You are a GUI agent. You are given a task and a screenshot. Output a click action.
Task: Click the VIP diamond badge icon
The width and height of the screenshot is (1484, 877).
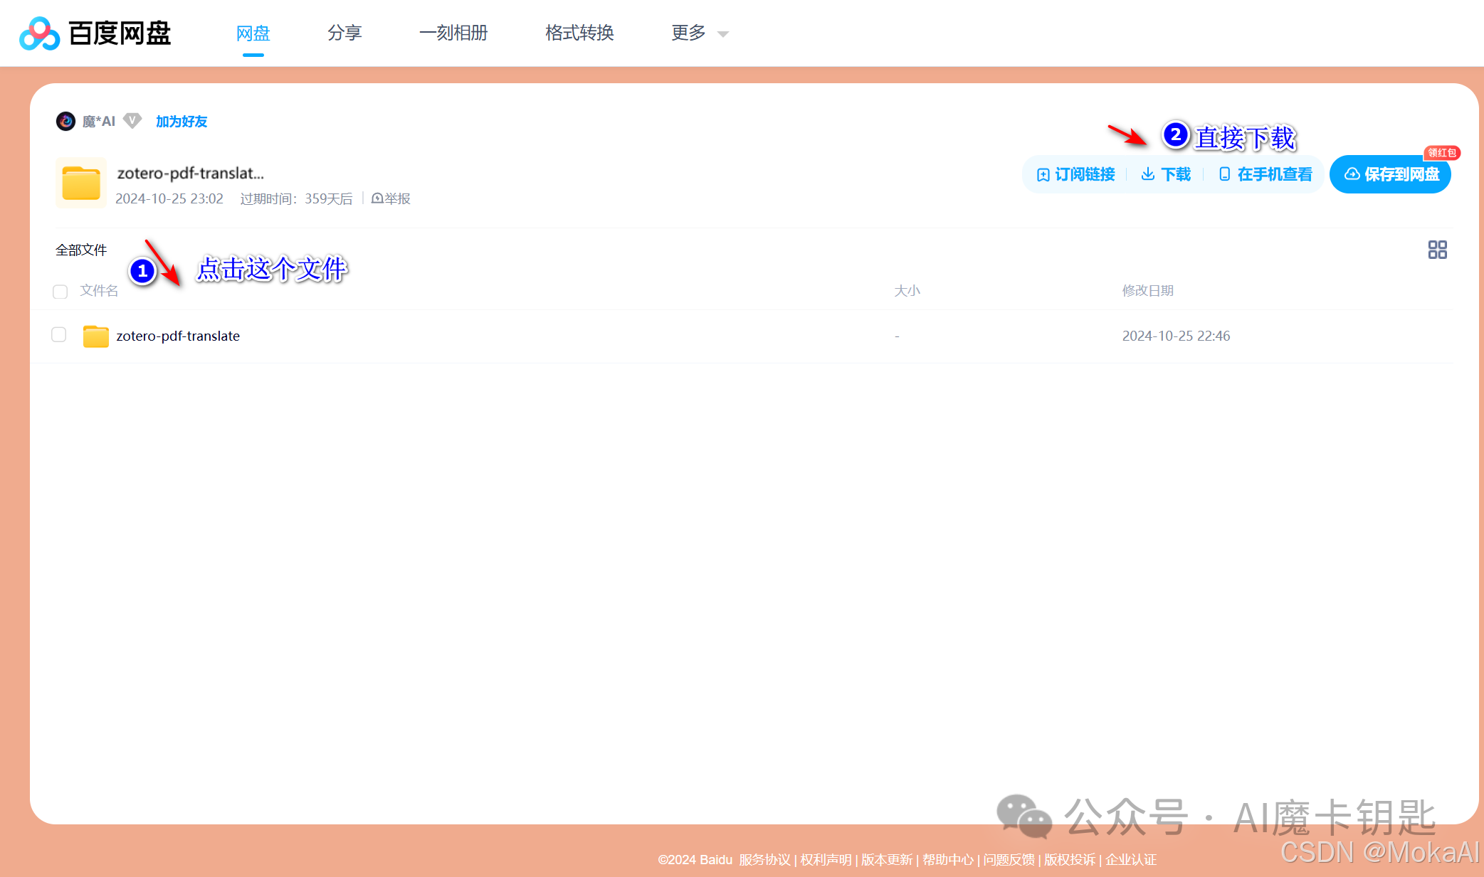[132, 121]
